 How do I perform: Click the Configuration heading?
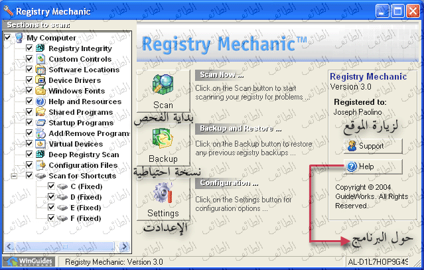[229, 183]
